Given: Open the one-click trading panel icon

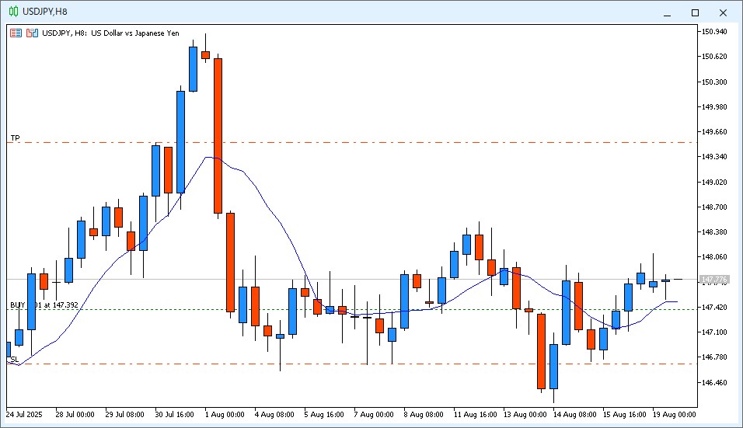Looking at the screenshot, I should [x=16, y=33].
